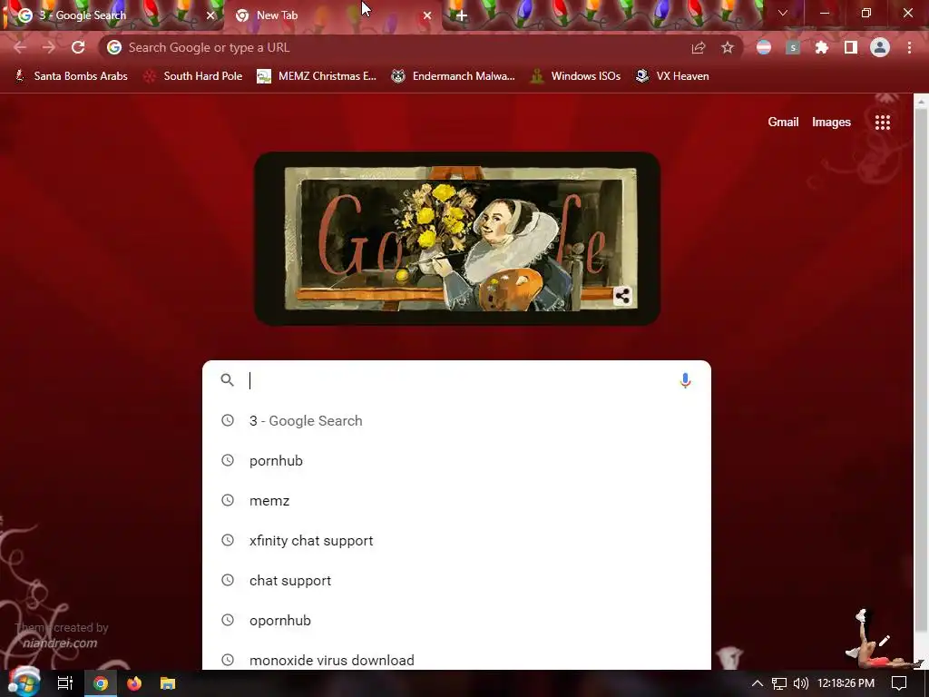Select the '3 - Google Search' suggestion
Image resolution: width=929 pixels, height=697 pixels.
click(456, 421)
